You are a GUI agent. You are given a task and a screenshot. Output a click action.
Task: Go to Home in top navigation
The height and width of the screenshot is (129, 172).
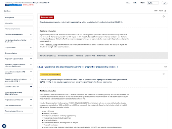[128, 3]
